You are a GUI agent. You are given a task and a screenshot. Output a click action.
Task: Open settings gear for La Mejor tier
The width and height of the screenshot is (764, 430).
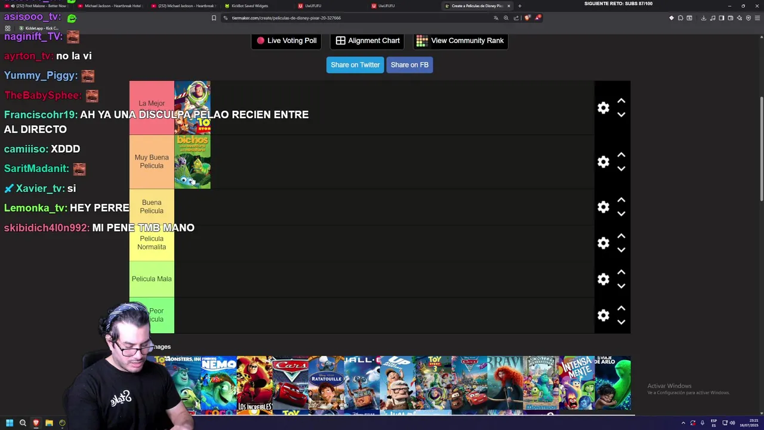[x=603, y=108]
